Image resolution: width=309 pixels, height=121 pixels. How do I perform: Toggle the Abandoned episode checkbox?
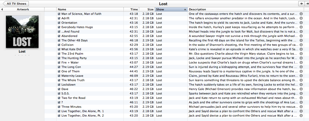click(x=59, y=36)
